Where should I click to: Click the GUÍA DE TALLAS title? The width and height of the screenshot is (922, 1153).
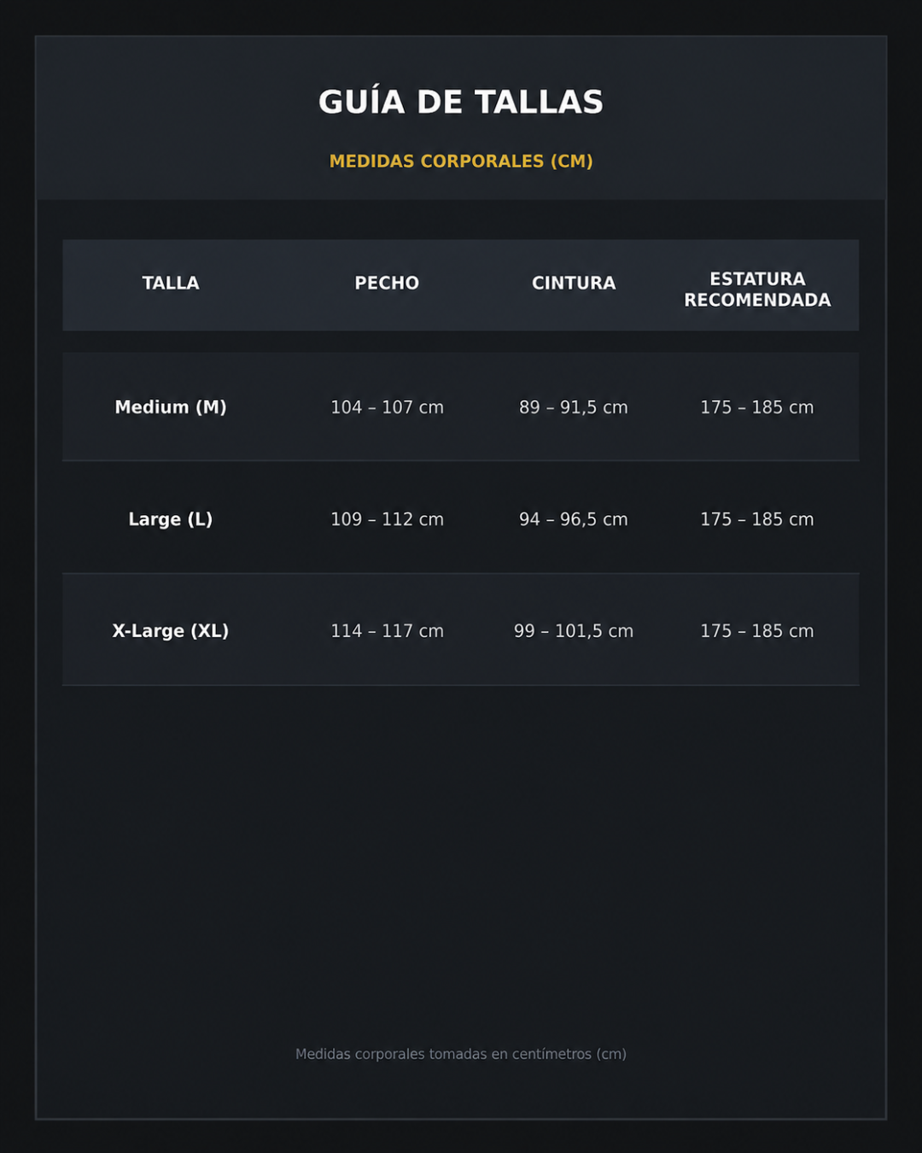click(x=461, y=102)
